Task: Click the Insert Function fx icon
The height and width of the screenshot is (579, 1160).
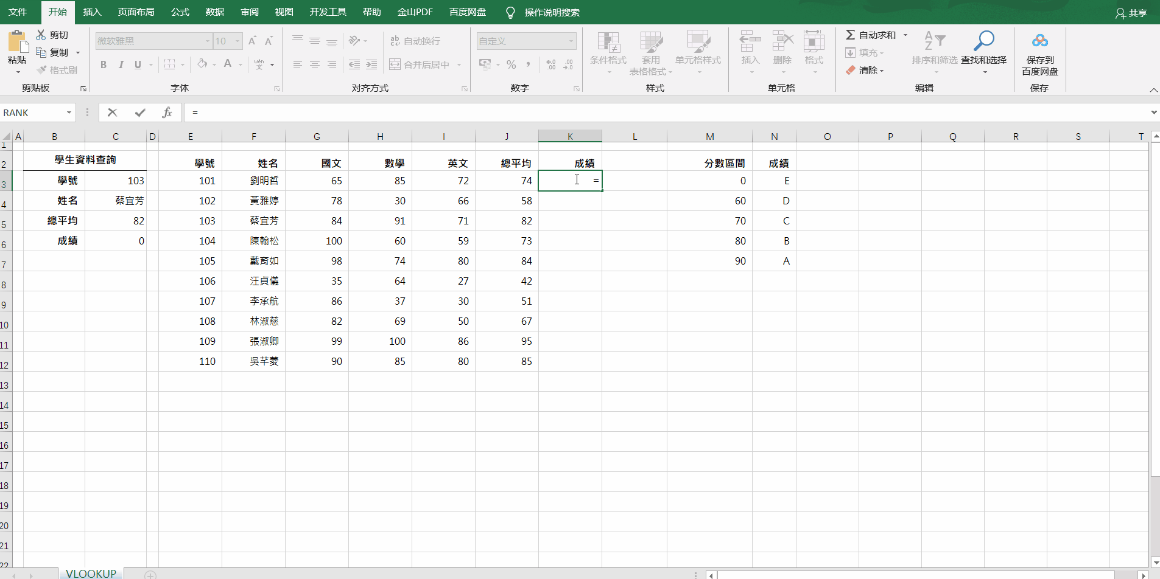Action: point(167,113)
